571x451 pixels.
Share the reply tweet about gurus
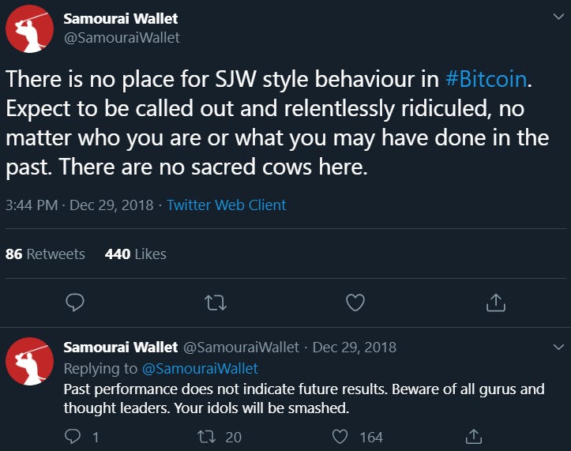point(474,437)
